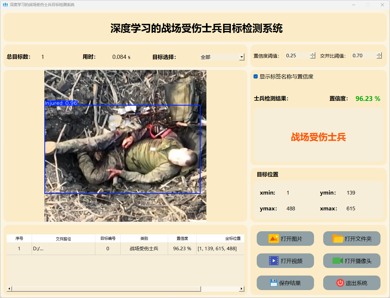Click the picture icon on 打开图片
390x298 pixels.
[274, 239]
